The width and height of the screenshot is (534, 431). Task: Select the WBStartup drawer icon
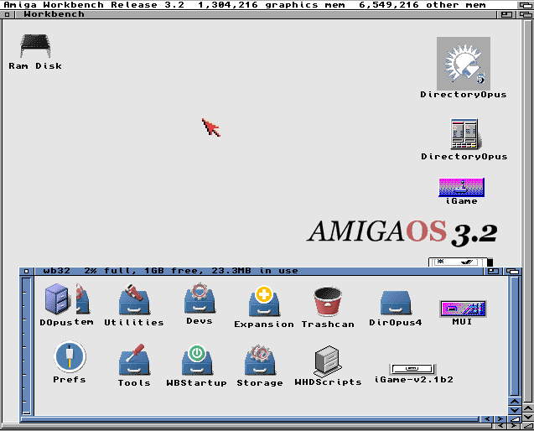pos(196,360)
